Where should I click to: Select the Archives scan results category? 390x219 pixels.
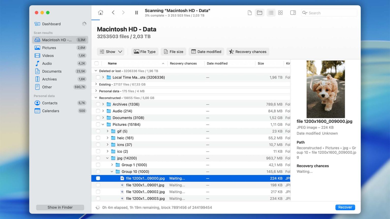pyautogui.click(x=49, y=79)
